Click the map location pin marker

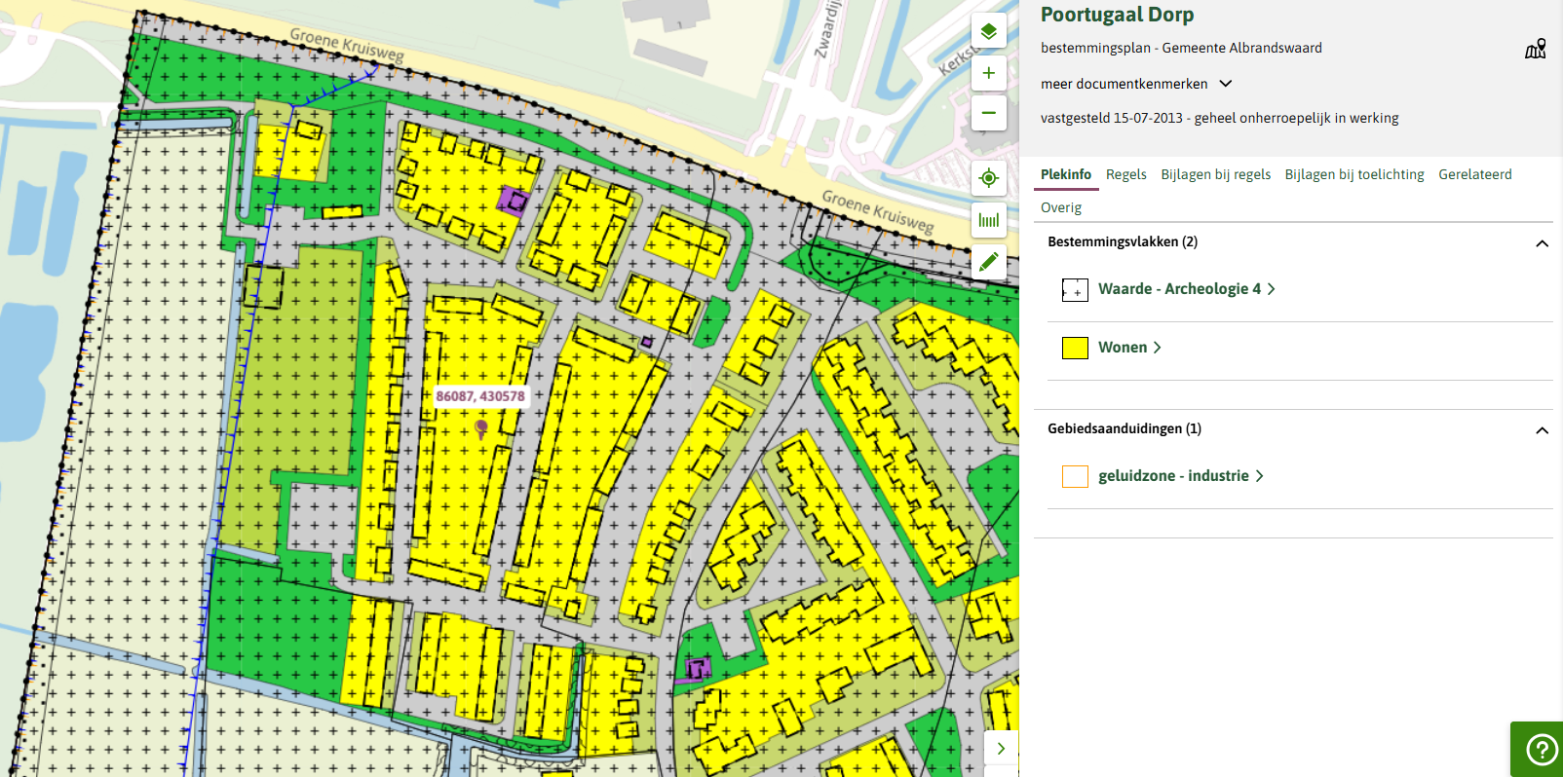[481, 428]
